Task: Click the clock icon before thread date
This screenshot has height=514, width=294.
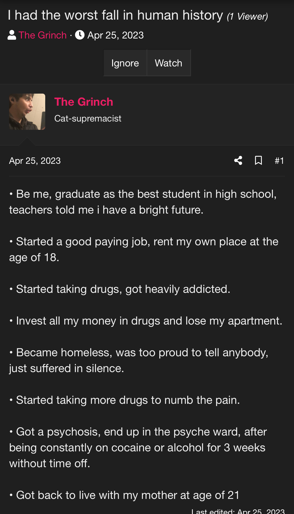Action: (x=80, y=35)
